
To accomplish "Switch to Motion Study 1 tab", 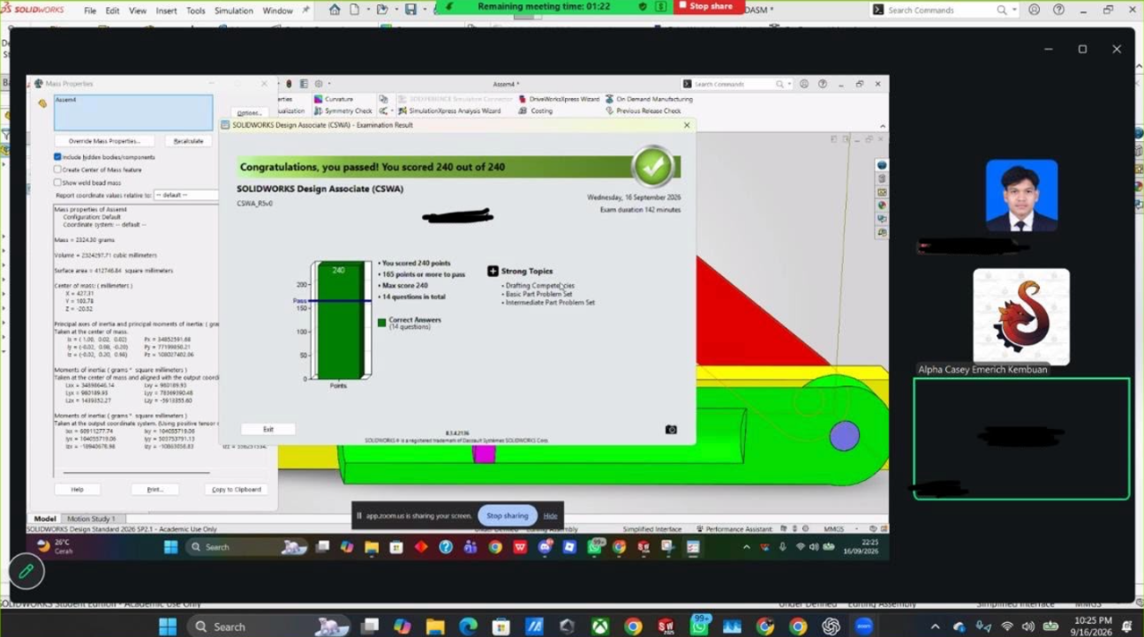I will click(x=92, y=519).
